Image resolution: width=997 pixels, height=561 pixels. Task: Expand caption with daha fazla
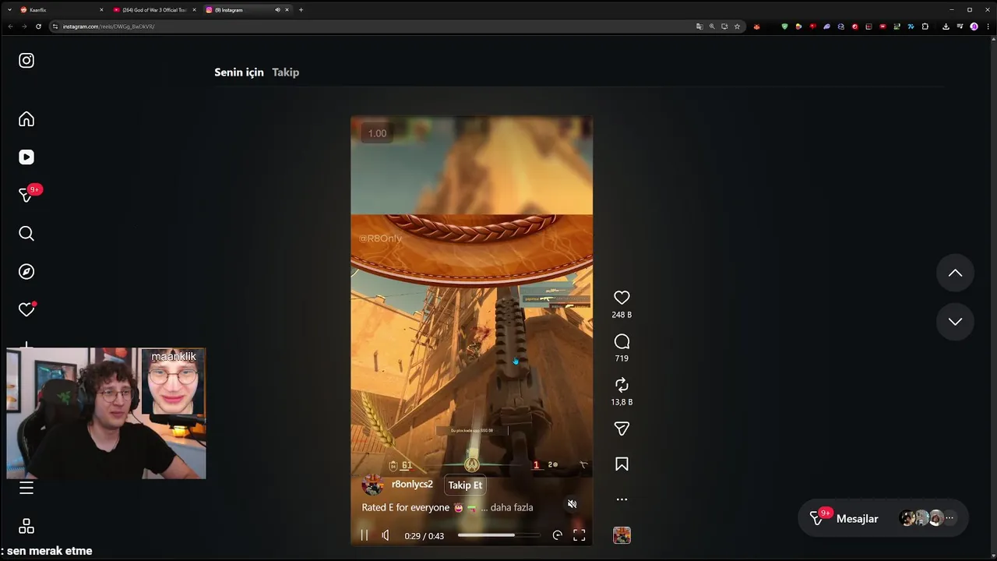click(x=512, y=507)
